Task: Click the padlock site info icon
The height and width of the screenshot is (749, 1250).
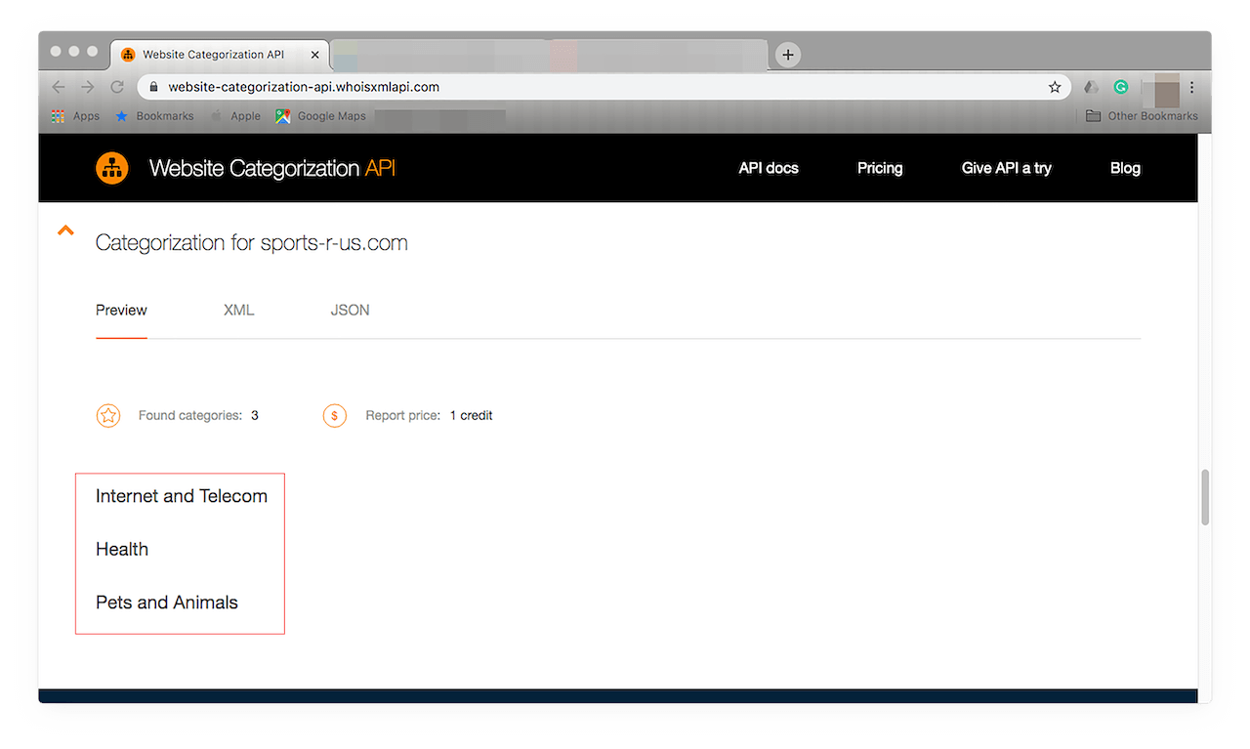Action: (x=153, y=87)
